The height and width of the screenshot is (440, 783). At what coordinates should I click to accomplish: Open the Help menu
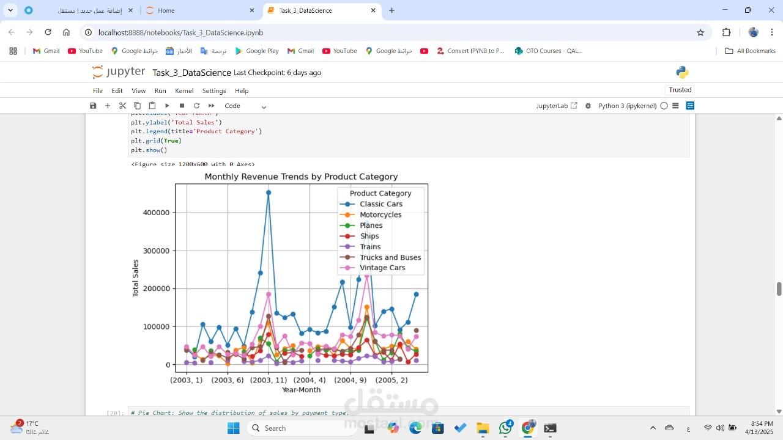pyautogui.click(x=242, y=90)
